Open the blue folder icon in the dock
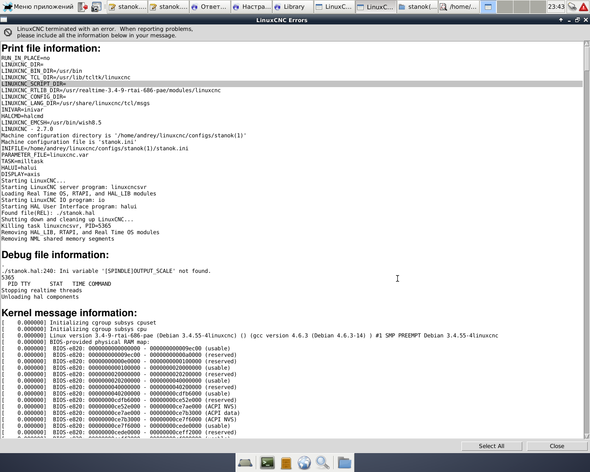 point(344,462)
